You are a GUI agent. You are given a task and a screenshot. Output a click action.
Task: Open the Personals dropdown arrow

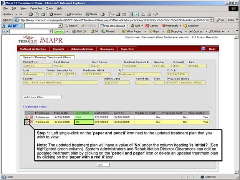[180, 26]
